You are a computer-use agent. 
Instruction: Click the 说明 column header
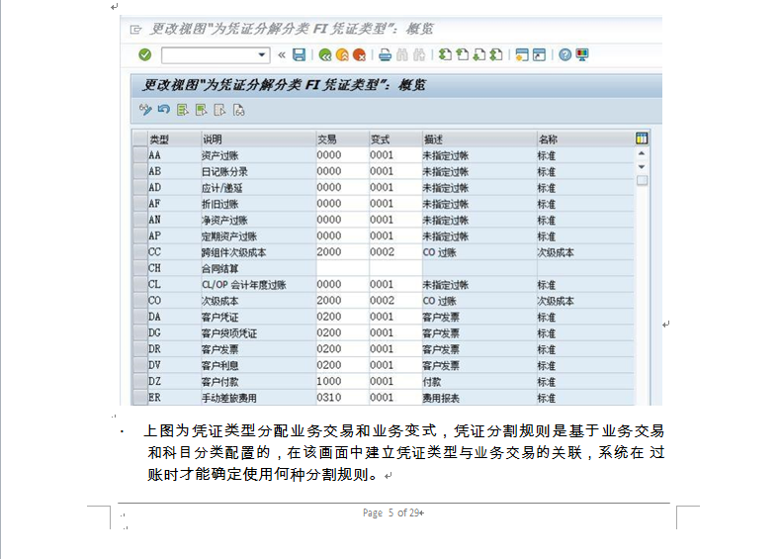(258, 140)
